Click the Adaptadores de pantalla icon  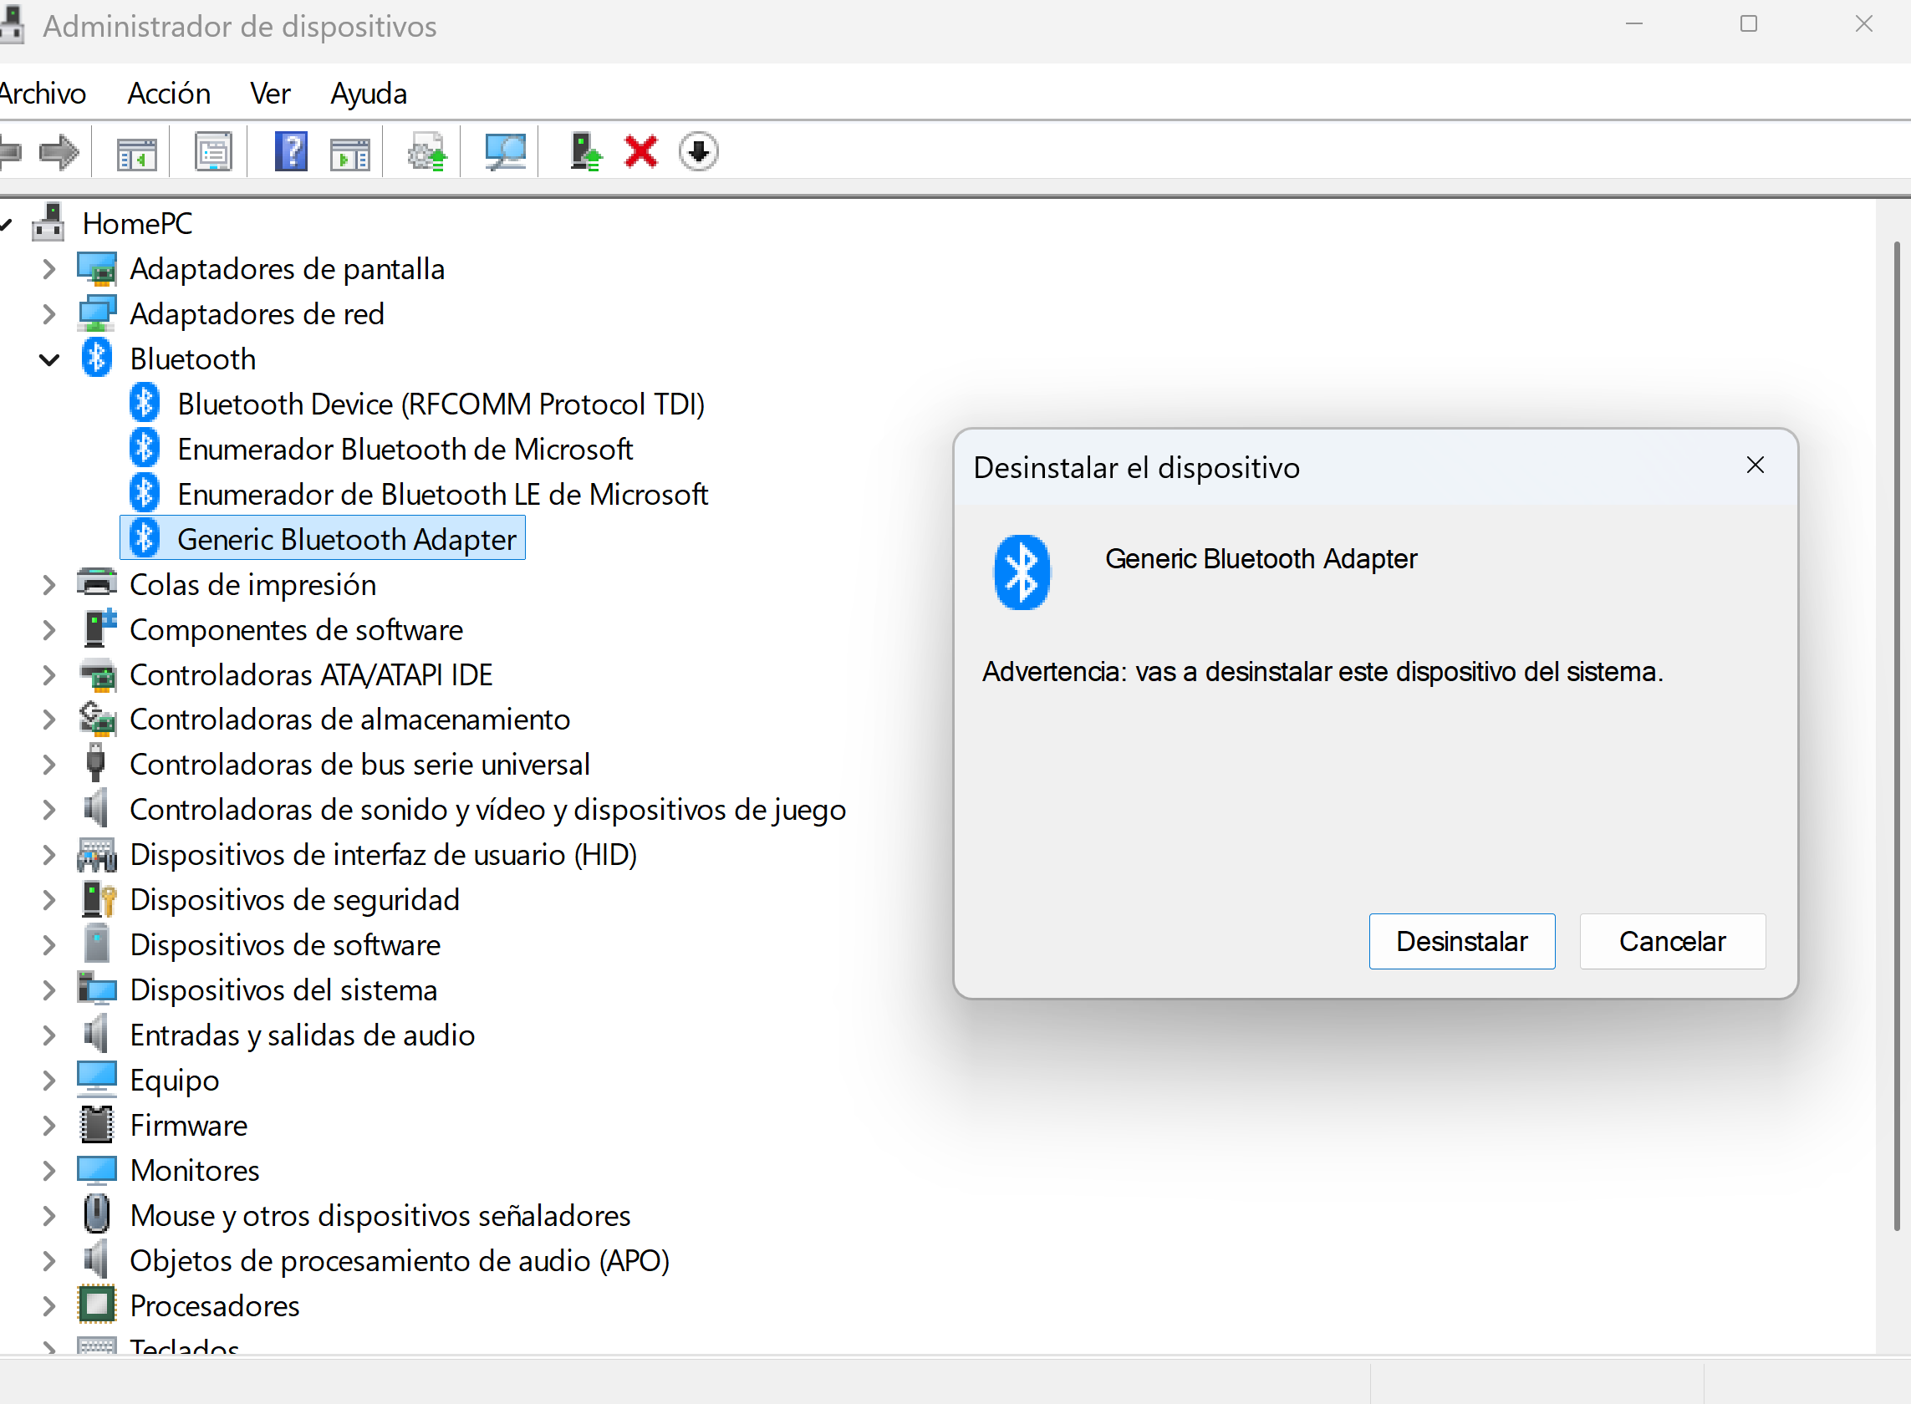pos(97,268)
